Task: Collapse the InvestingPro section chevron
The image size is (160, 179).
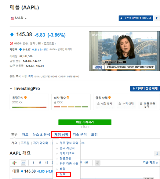Action: pyautogui.click(x=11, y=89)
